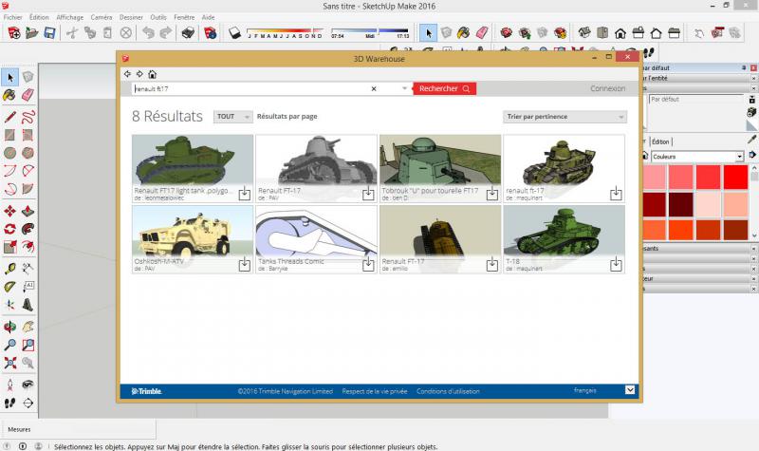Select the Move tool
The image size is (759, 451).
click(x=9, y=211)
